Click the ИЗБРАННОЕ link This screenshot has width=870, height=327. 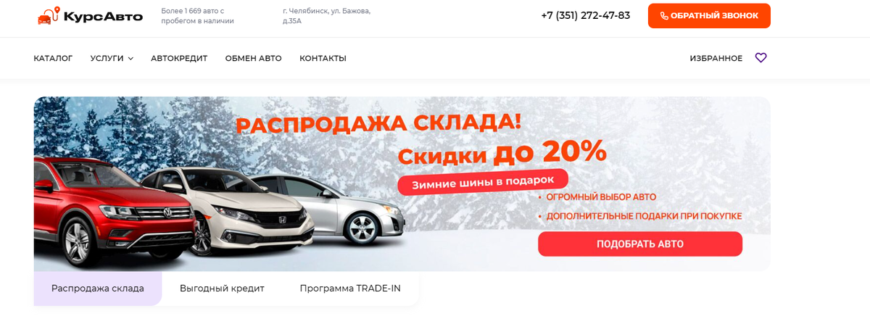click(x=716, y=58)
